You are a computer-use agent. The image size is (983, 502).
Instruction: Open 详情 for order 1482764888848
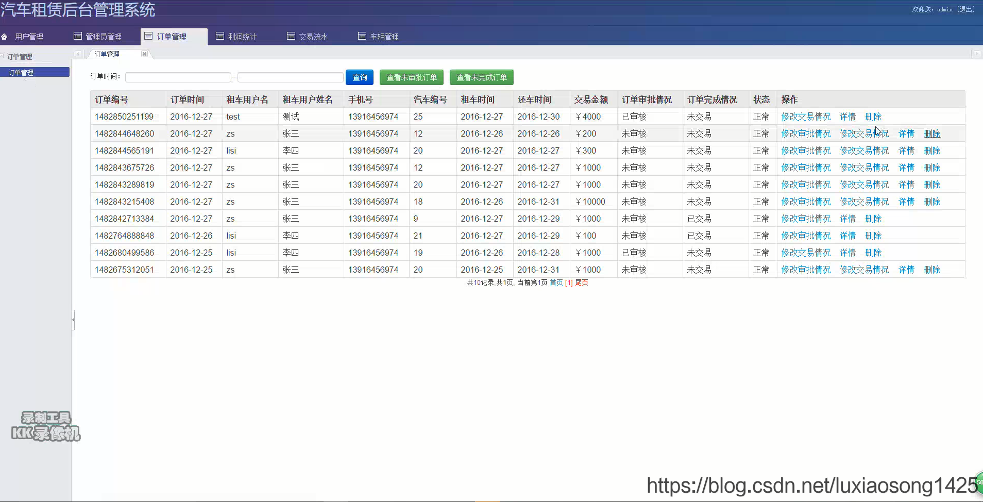[848, 236]
